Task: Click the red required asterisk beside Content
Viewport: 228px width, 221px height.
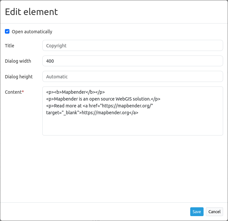Action: (x=23, y=92)
